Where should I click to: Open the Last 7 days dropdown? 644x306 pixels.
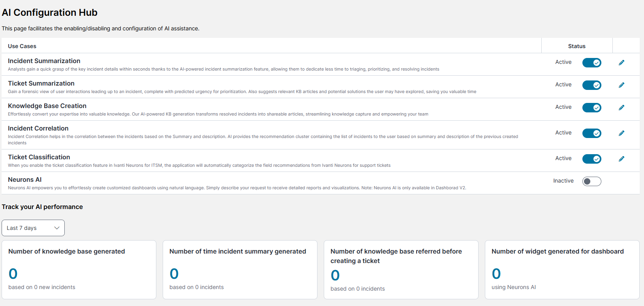click(x=33, y=228)
